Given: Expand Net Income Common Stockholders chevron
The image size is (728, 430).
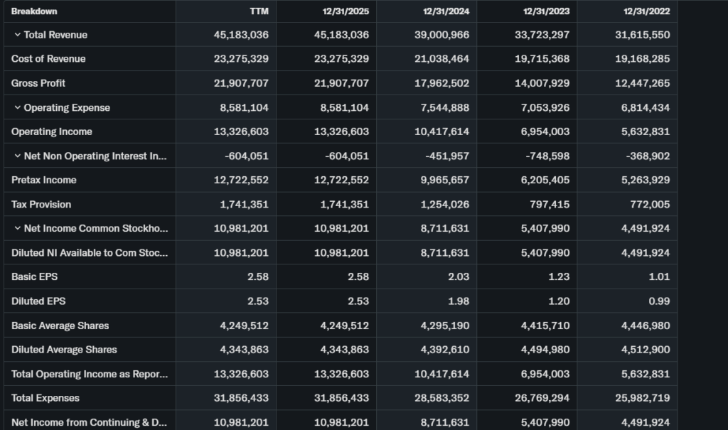Looking at the screenshot, I should (17, 229).
